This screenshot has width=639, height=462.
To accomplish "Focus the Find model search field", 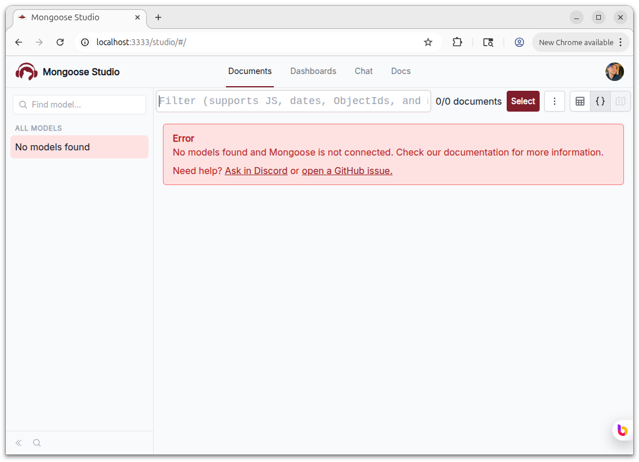I will pyautogui.click(x=80, y=105).
